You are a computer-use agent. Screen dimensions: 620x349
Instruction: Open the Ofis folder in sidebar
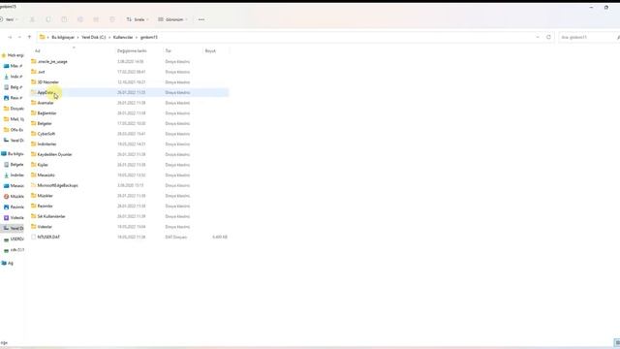tap(14, 130)
